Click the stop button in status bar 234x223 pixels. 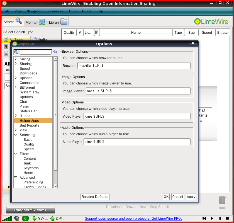(227, 218)
